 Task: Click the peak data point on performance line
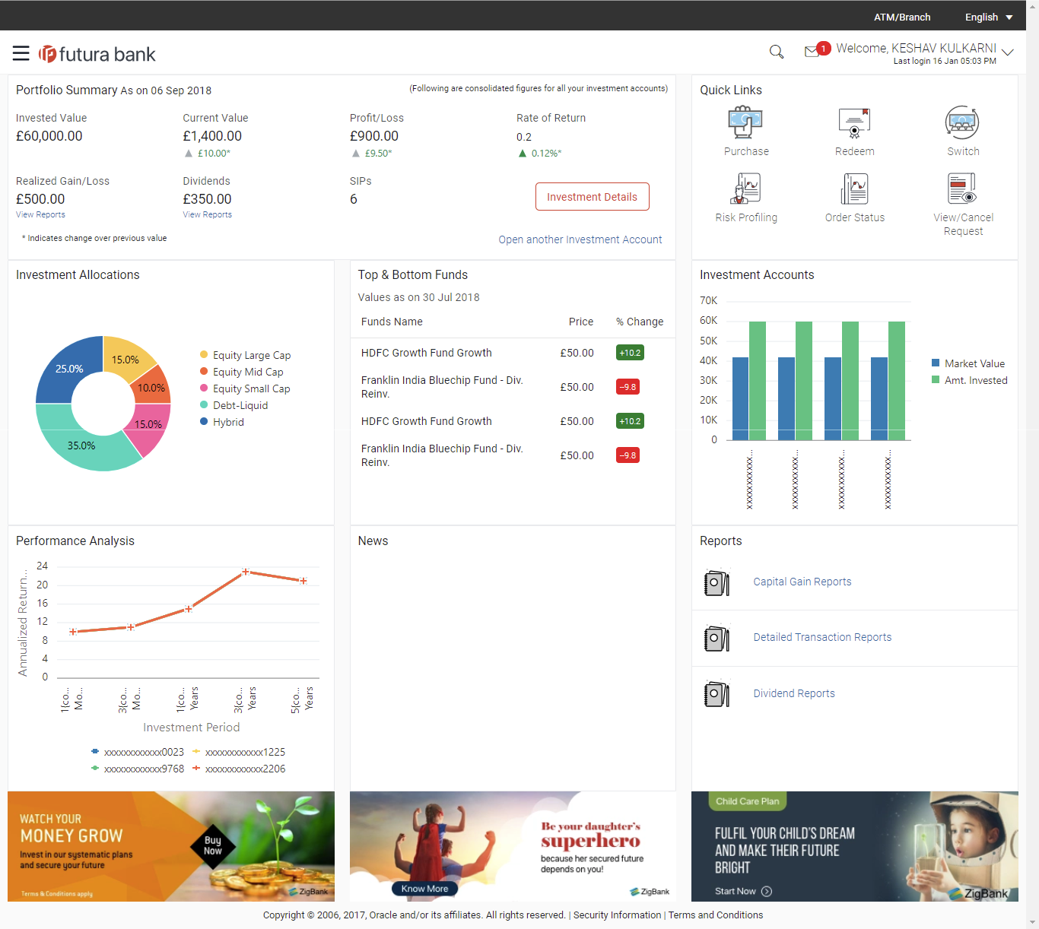tap(246, 572)
